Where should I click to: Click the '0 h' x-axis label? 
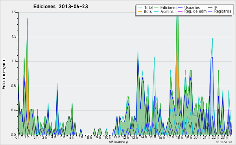[18, 137]
